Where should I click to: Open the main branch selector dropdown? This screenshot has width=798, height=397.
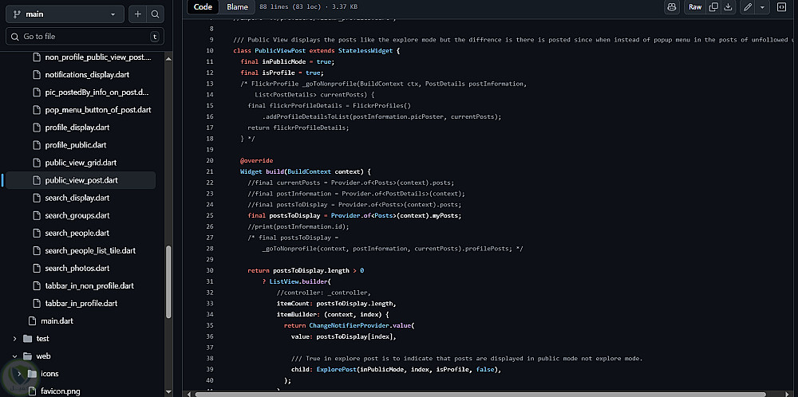[x=65, y=14]
